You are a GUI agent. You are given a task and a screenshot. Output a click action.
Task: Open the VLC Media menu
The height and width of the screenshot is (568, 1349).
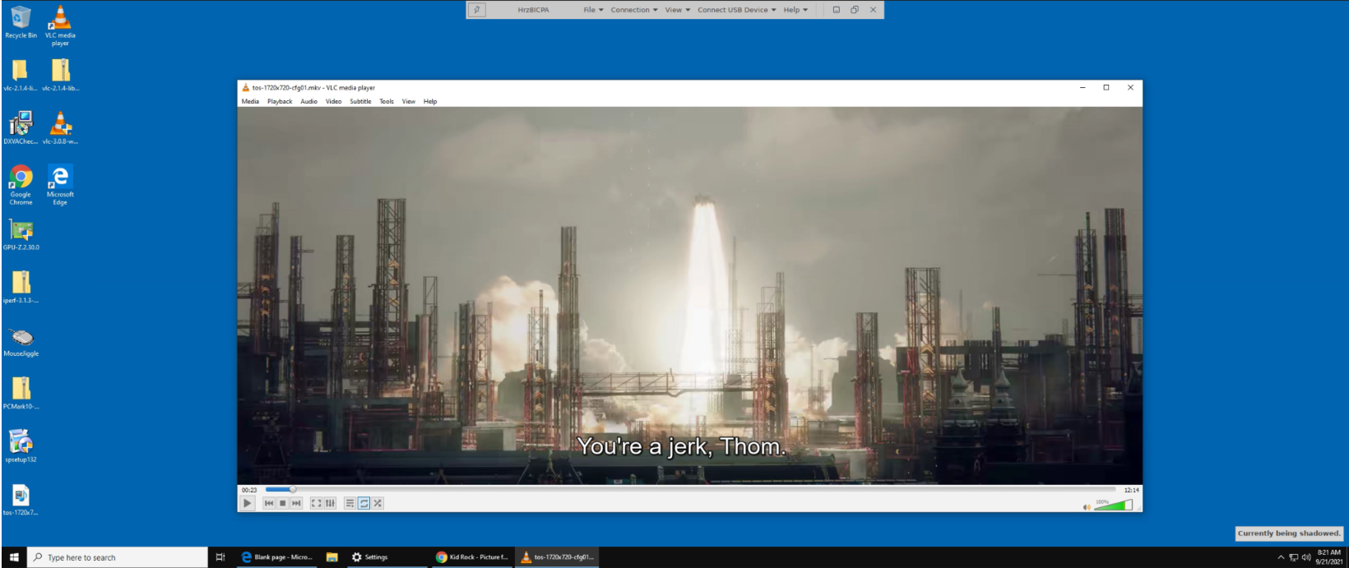pyautogui.click(x=250, y=101)
